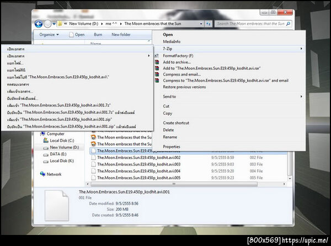Choose Cut in the context menu

coord(228,106)
